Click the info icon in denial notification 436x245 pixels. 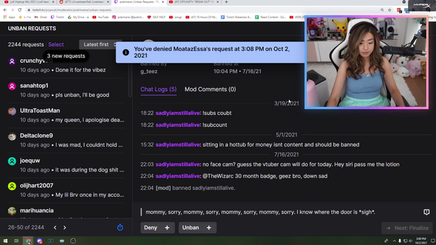click(x=125, y=52)
